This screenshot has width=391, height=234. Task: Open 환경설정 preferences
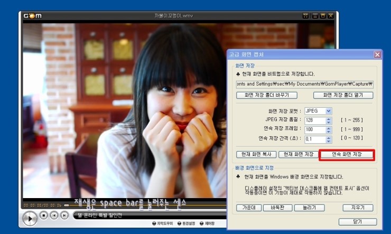[187, 223]
